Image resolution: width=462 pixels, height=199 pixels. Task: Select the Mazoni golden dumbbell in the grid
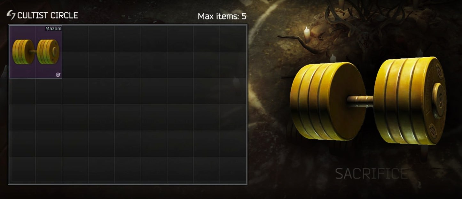point(35,52)
